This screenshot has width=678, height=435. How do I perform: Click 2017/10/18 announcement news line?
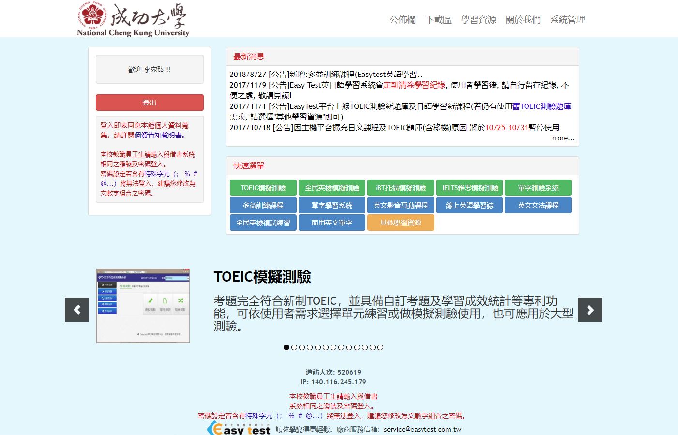click(x=394, y=128)
